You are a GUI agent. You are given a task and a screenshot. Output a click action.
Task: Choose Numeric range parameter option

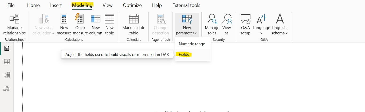192,44
